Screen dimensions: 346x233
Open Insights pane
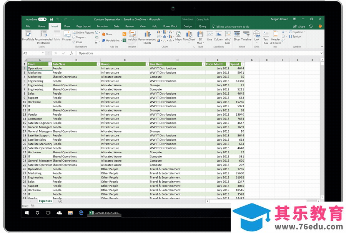132,36
